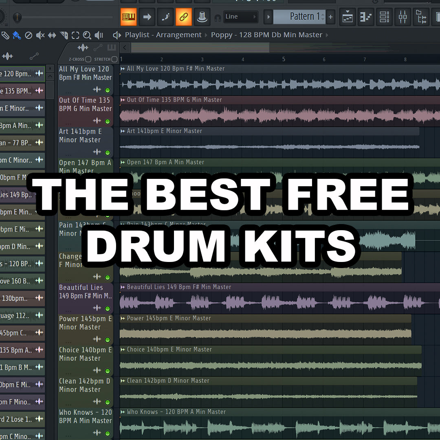The width and height of the screenshot is (440, 440).
Task: Enable the Z-CROSS checkbox
Action: (x=88, y=59)
